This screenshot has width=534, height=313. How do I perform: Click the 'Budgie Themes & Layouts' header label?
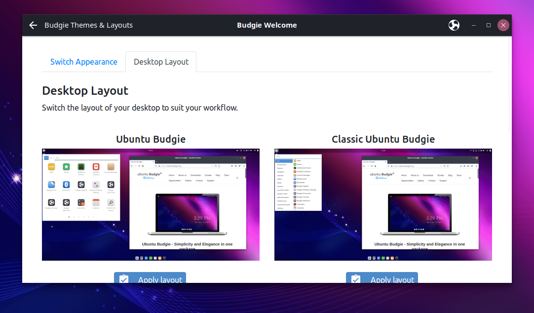coord(88,25)
